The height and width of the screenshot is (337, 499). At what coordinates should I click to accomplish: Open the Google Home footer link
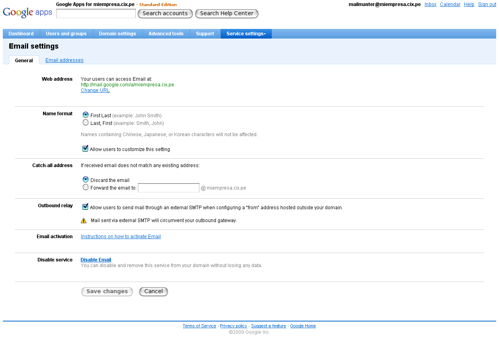pos(303,326)
